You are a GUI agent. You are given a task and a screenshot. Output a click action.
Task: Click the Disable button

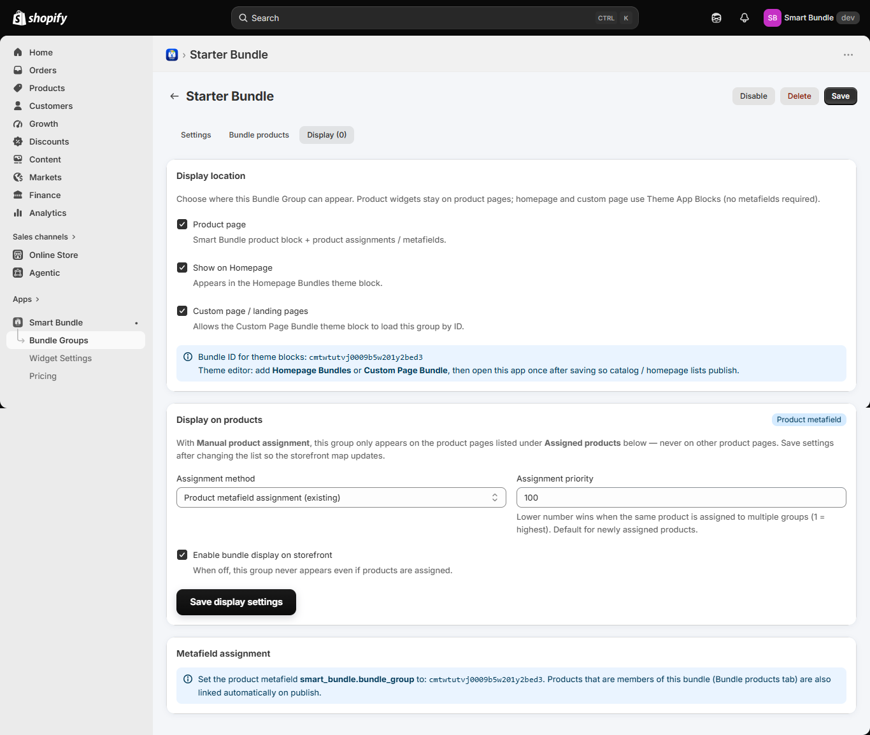753,96
